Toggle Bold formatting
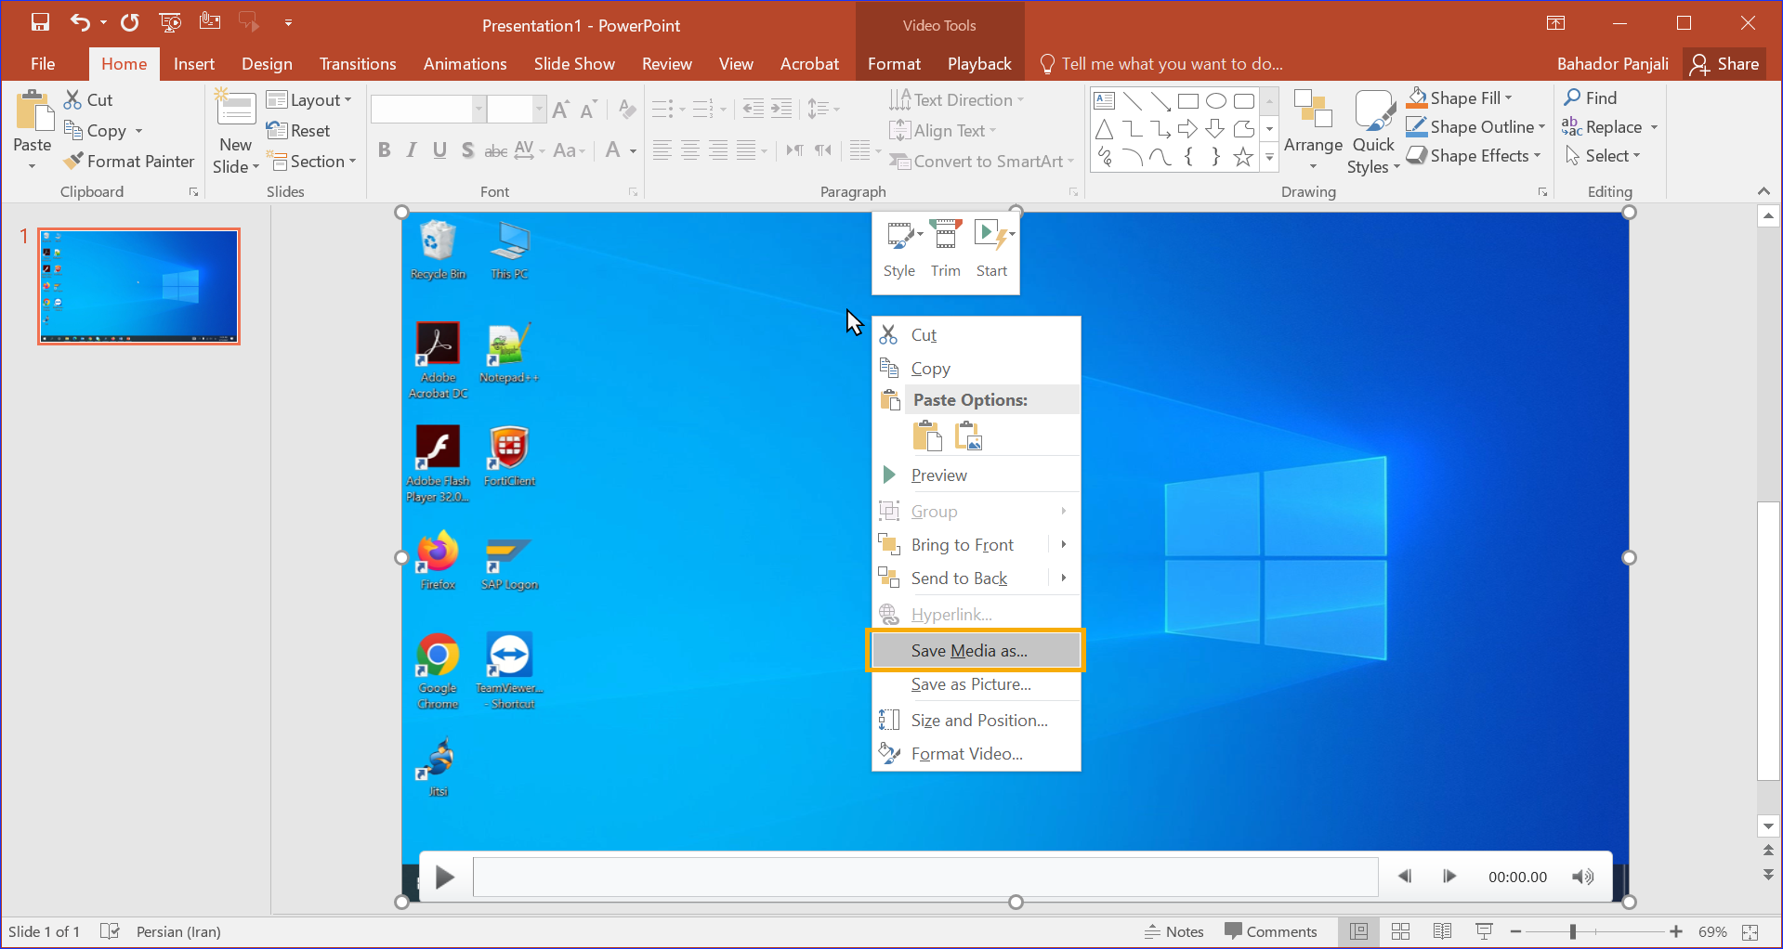This screenshot has width=1783, height=949. pos(384,150)
